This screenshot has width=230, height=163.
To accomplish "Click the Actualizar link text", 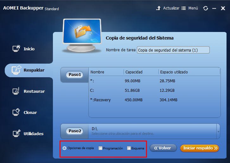I will [171, 8].
